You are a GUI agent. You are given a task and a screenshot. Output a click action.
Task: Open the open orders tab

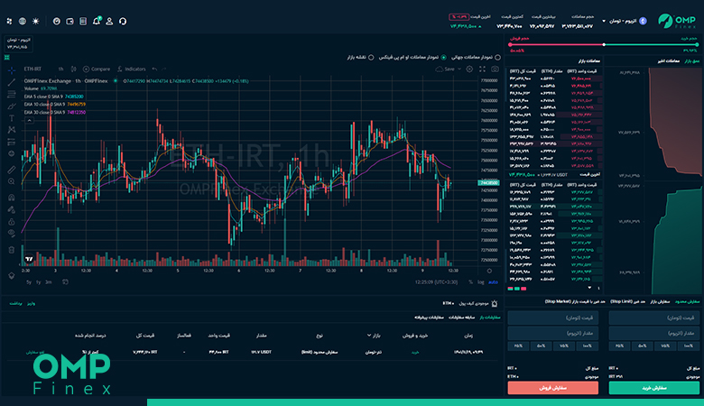point(490,318)
